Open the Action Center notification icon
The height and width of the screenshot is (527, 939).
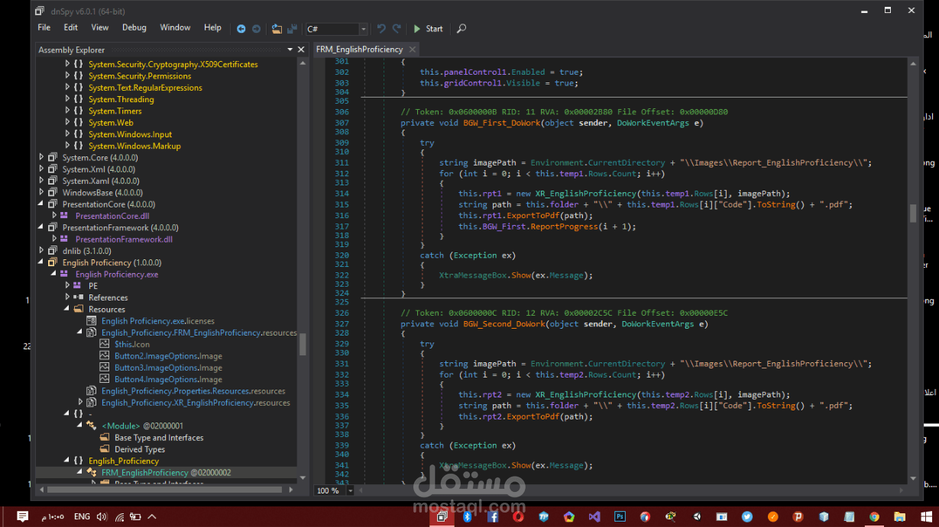coord(22,516)
